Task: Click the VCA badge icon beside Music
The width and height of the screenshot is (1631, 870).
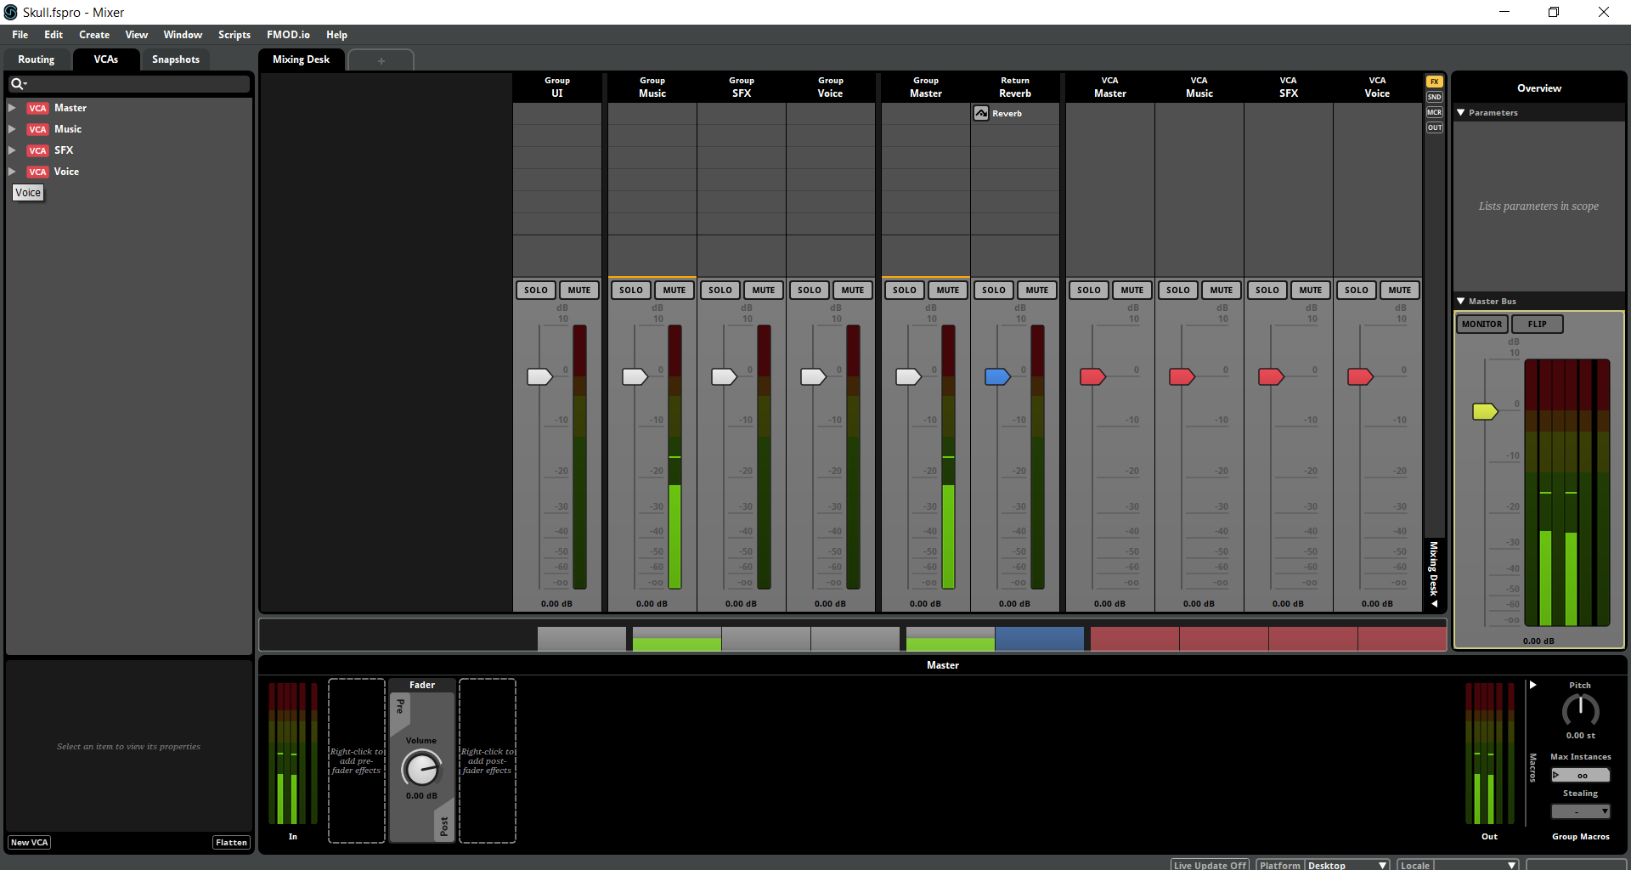Action: (37, 130)
